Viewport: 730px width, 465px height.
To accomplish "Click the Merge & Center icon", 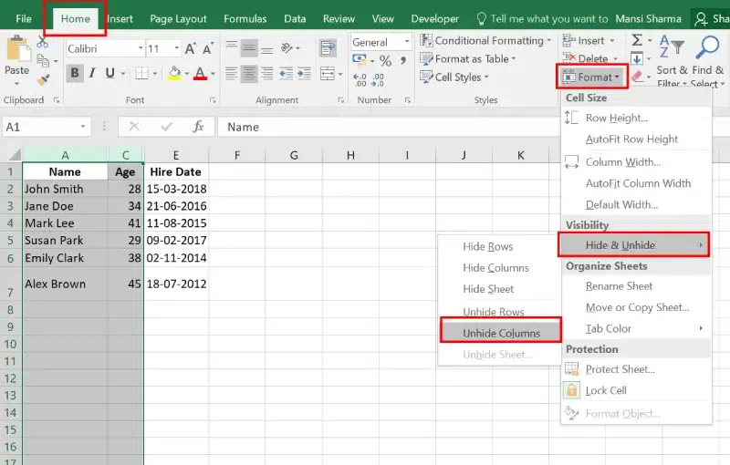I will 328,73.
